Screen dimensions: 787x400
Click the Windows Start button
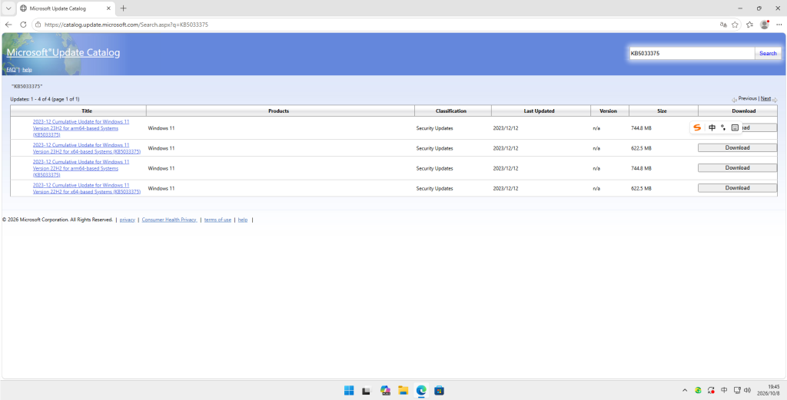(x=349, y=391)
